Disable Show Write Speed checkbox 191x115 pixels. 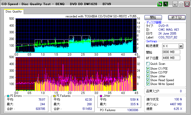[148, 84]
